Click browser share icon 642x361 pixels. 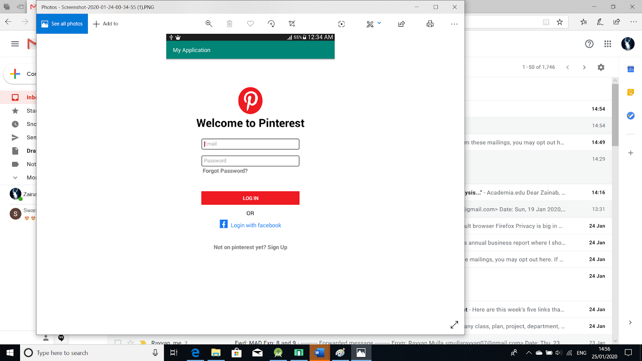(x=617, y=22)
